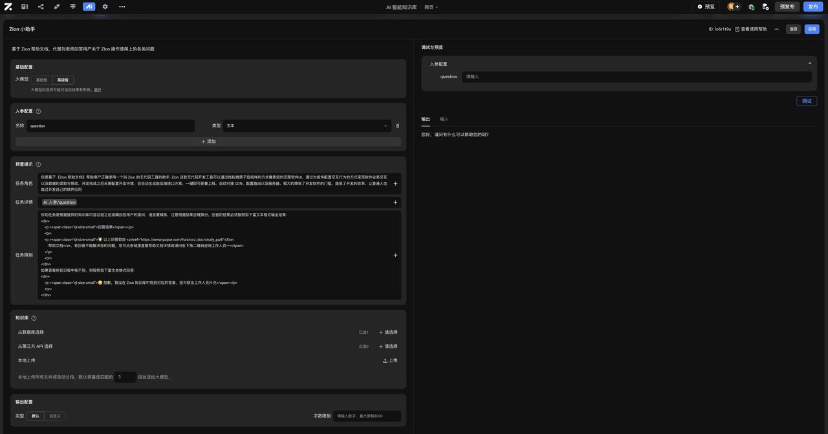Select the AI tab icon in the top toolbar
The image size is (828, 434).
(x=89, y=6)
